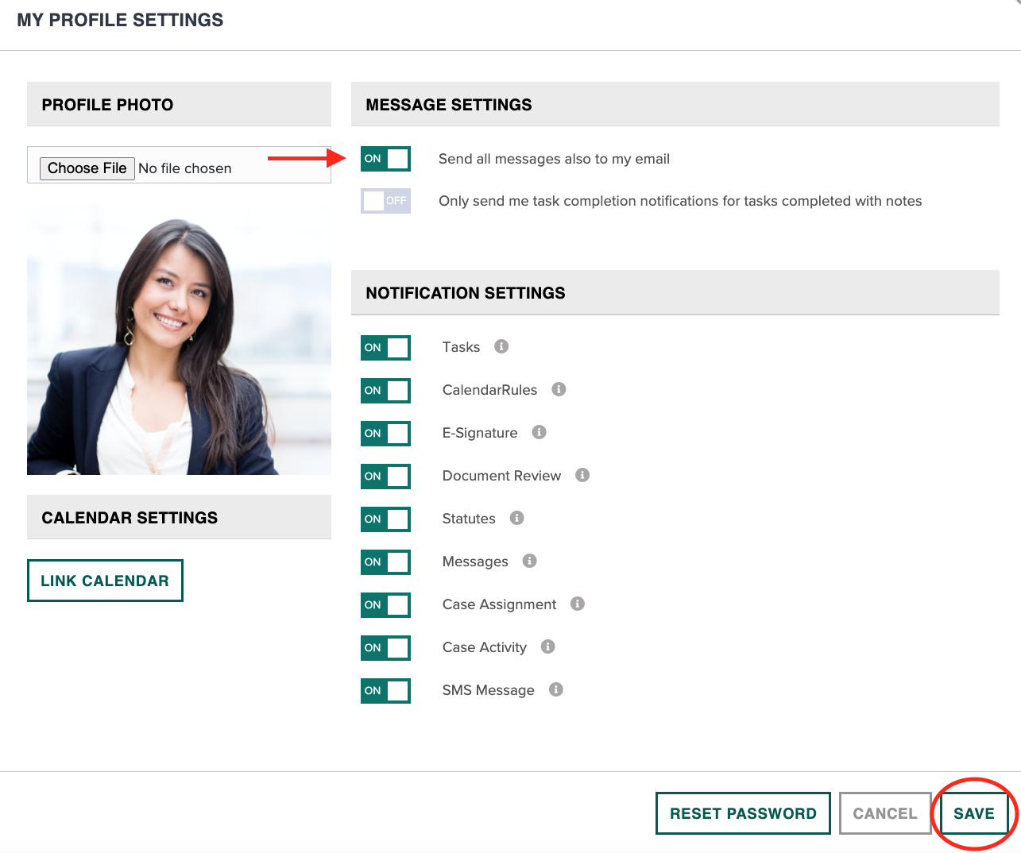This screenshot has height=853, width=1021.
Task: Click the E-Signature label
Action: click(480, 433)
